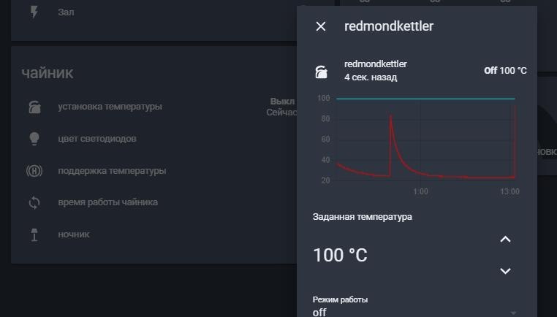Open the установка температуры entity
The height and width of the screenshot is (317, 557).
tap(110, 107)
